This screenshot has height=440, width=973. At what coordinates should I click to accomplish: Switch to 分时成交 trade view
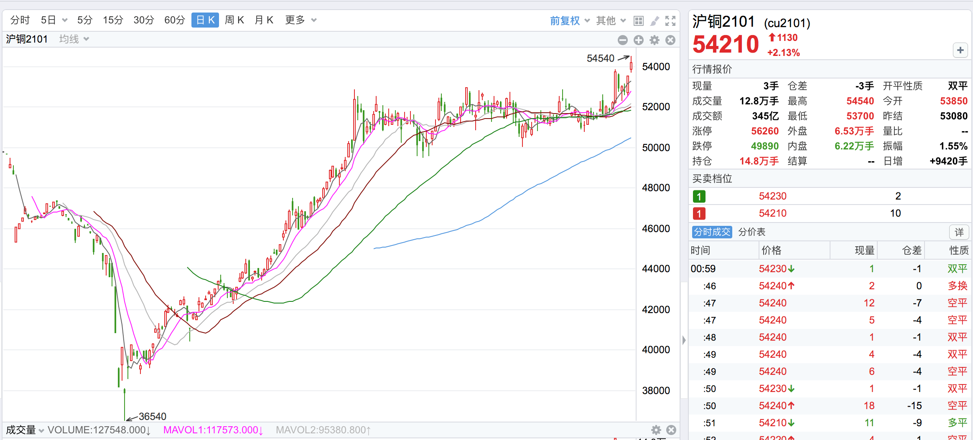[x=712, y=232]
